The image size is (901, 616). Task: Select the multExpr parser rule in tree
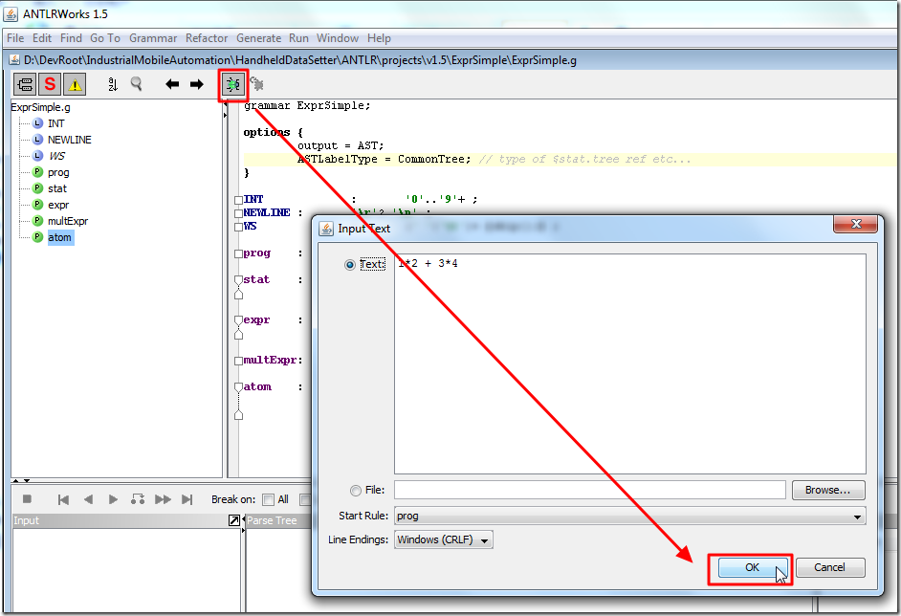68,221
